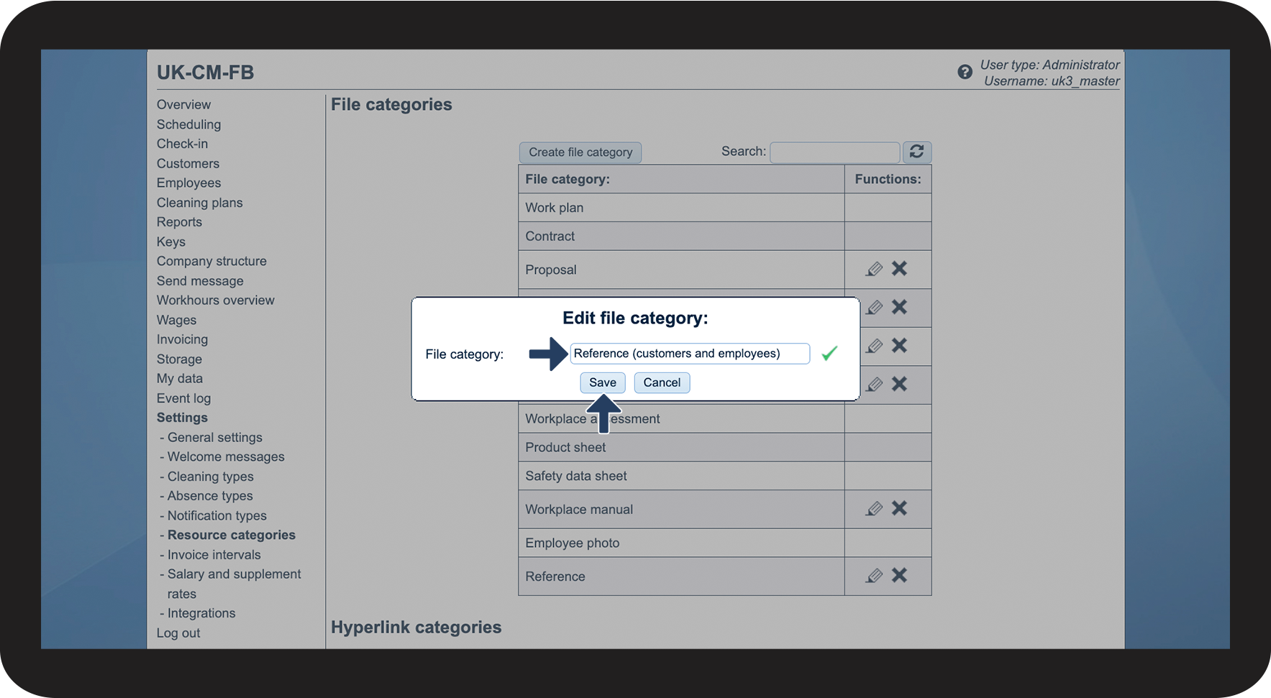Delete the Reference file category
The width and height of the screenshot is (1271, 698).
click(x=899, y=576)
